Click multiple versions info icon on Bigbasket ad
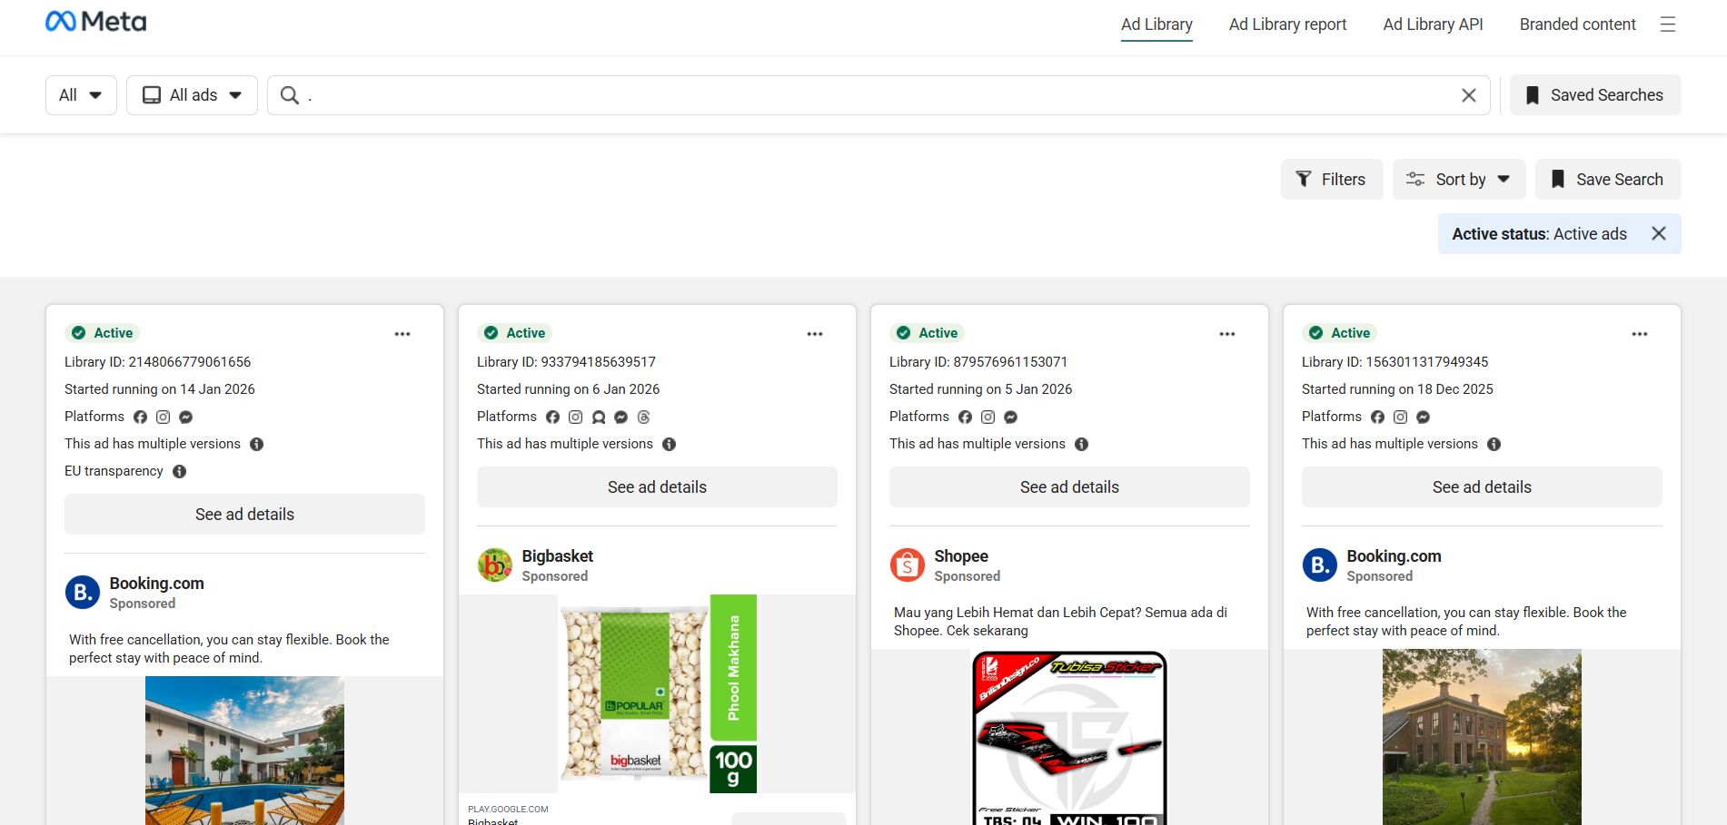This screenshot has height=825, width=1727. tap(669, 445)
